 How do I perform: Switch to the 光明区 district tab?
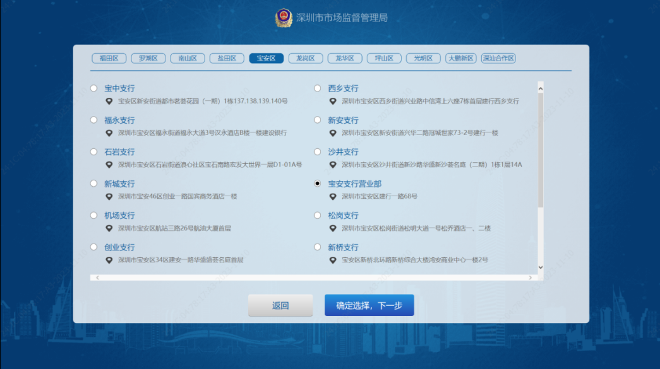(423, 59)
